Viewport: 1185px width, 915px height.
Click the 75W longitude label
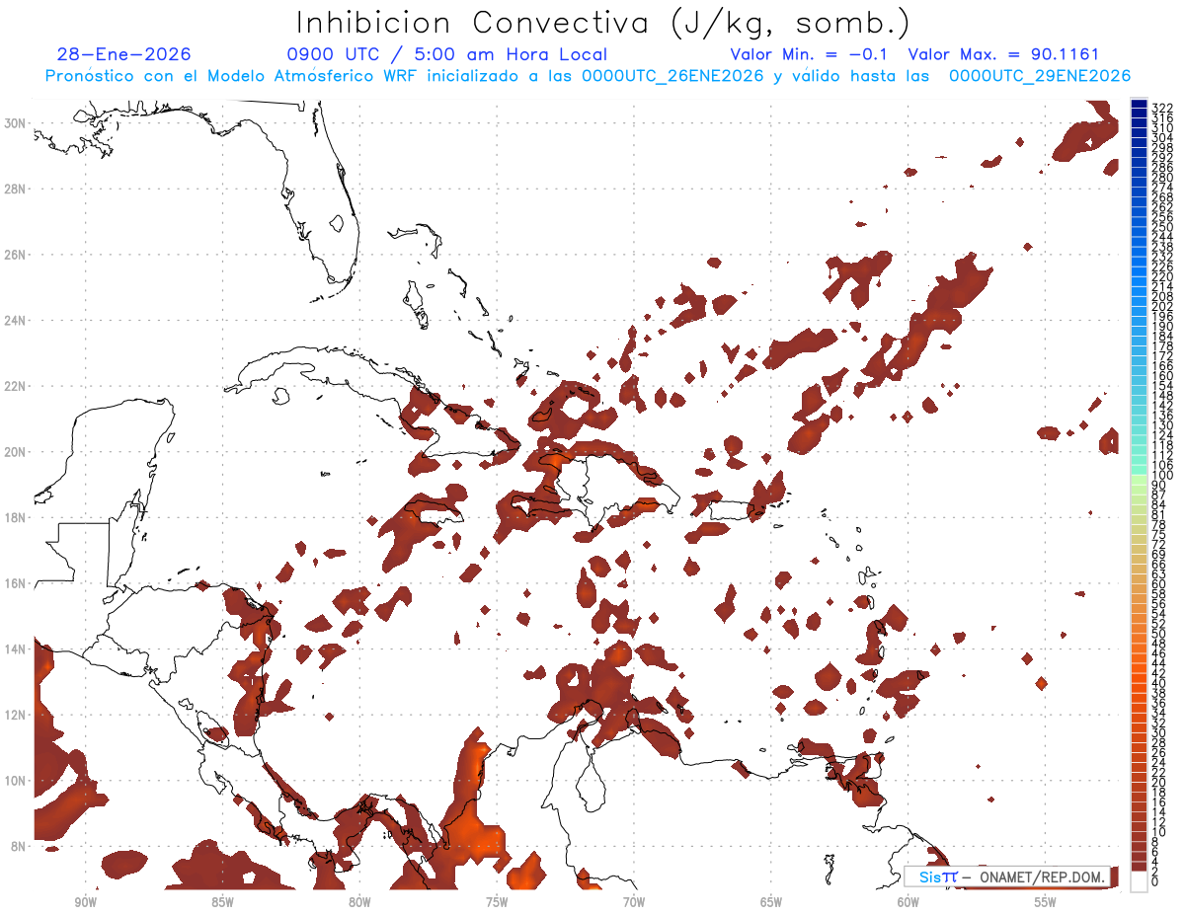point(497,902)
